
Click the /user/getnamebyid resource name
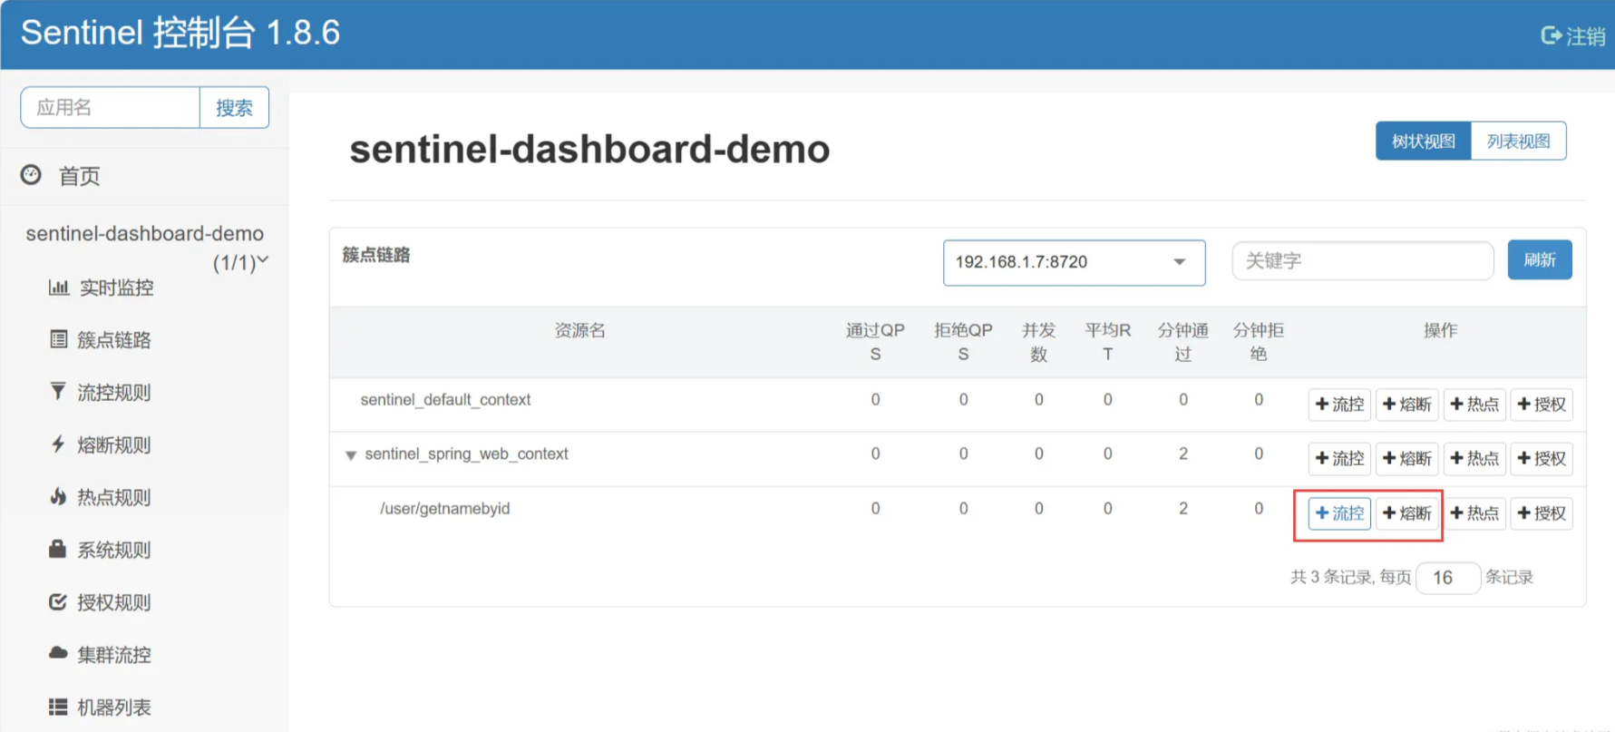pos(444,509)
